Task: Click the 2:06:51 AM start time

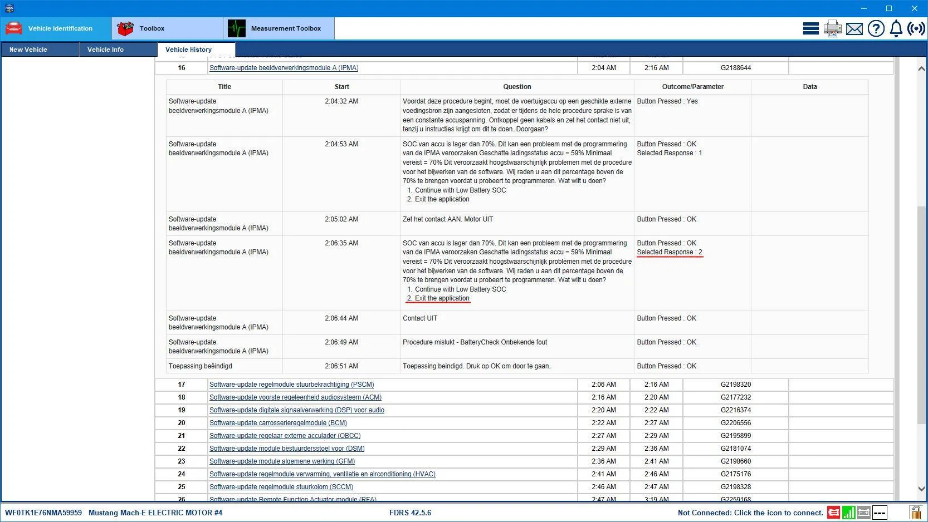Action: pyautogui.click(x=341, y=366)
